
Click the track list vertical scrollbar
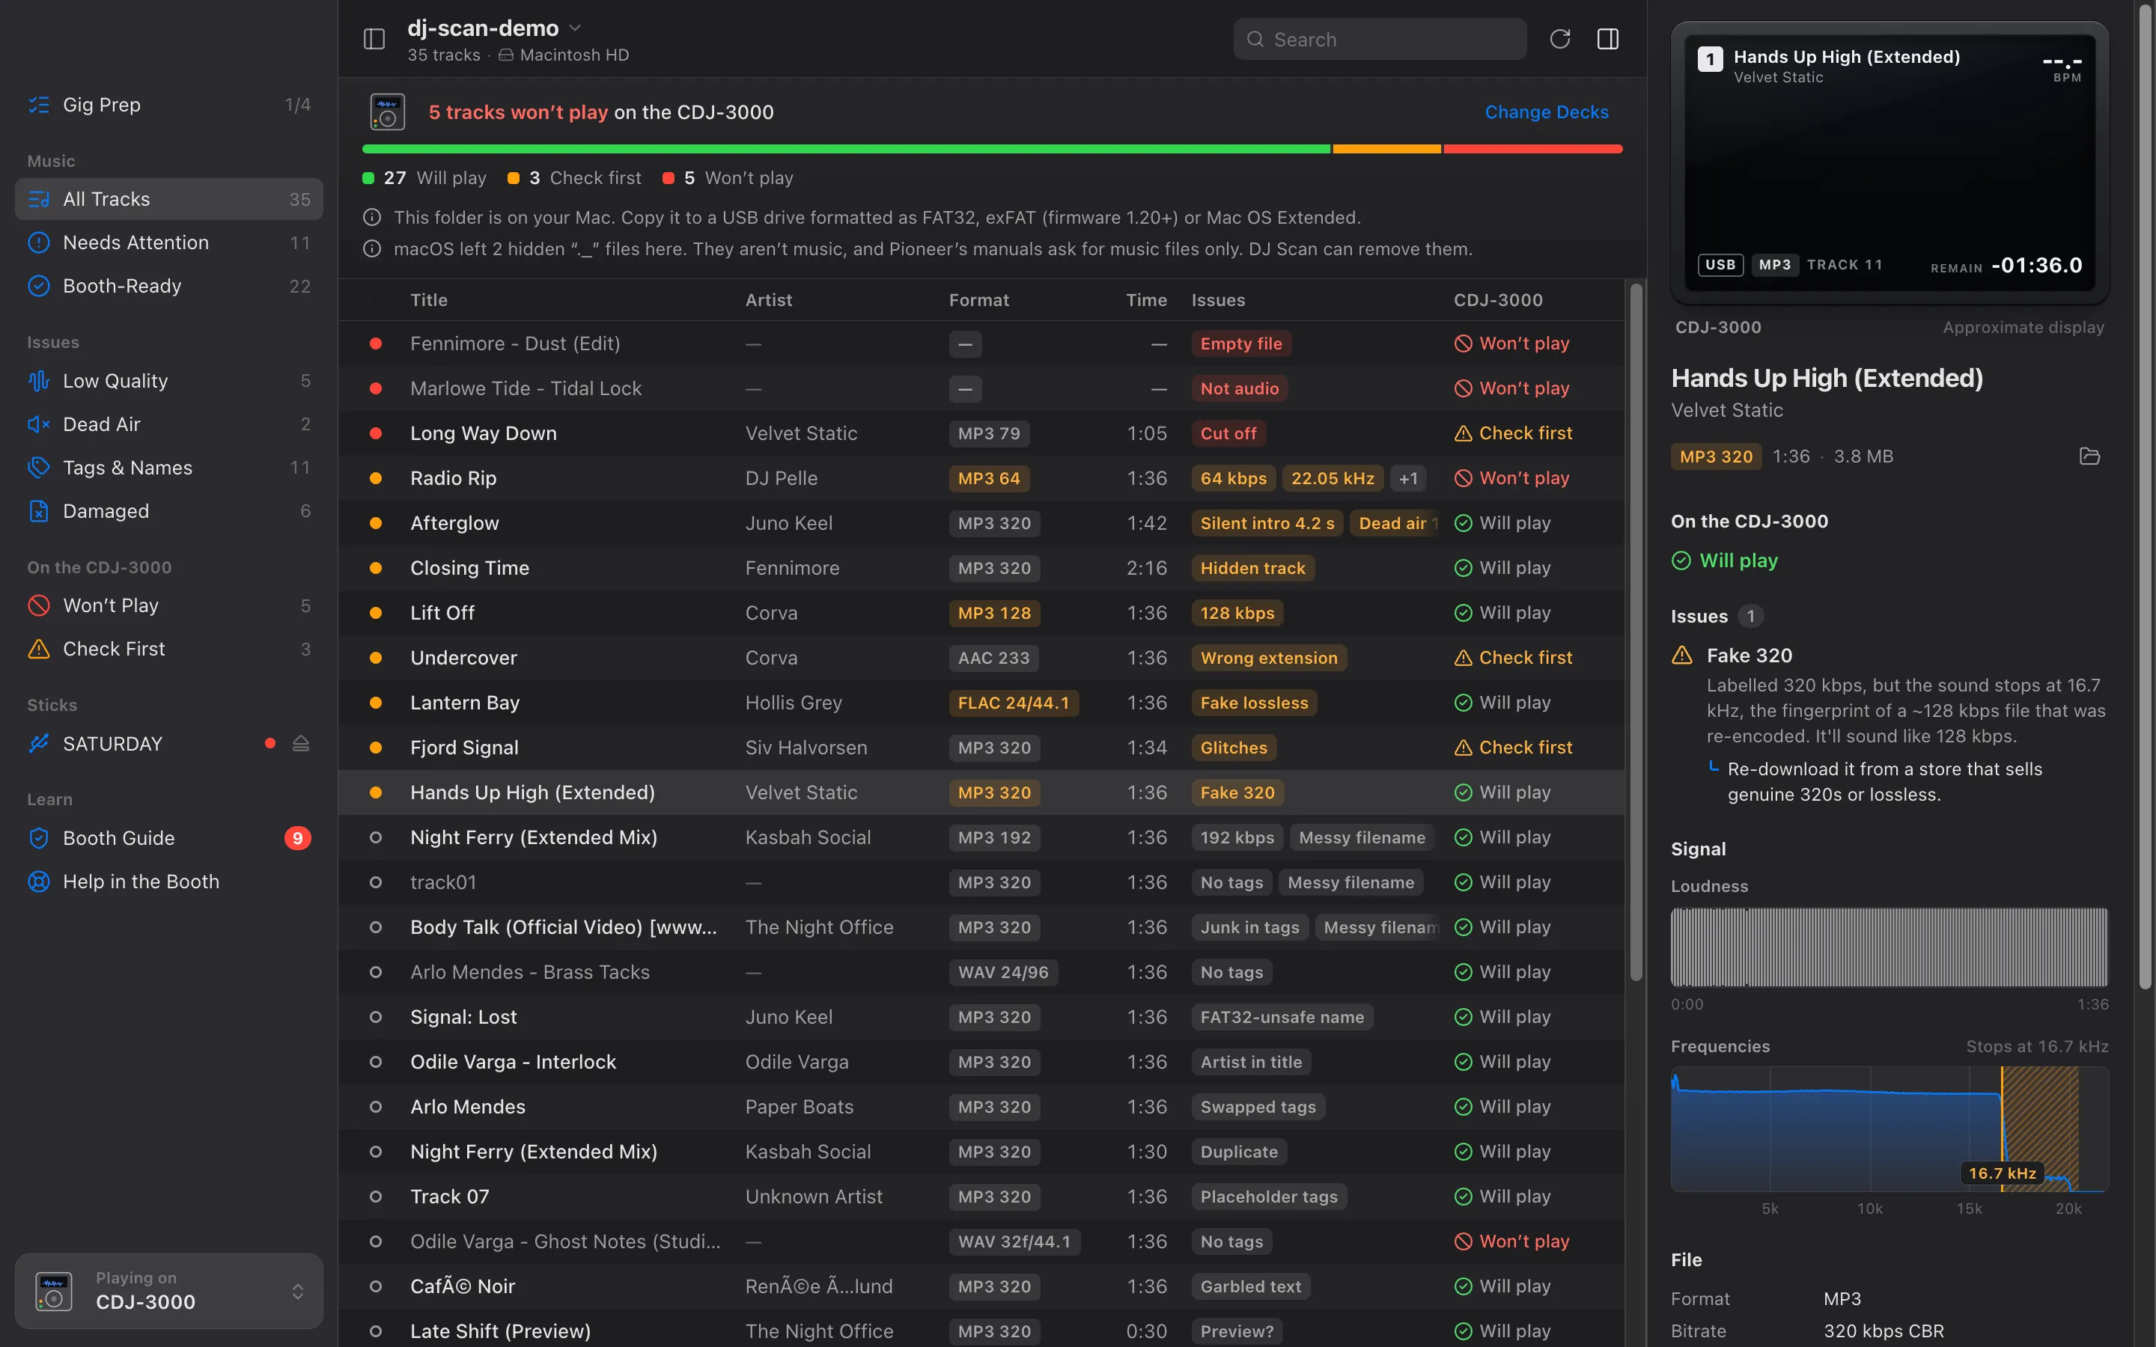1636,632
